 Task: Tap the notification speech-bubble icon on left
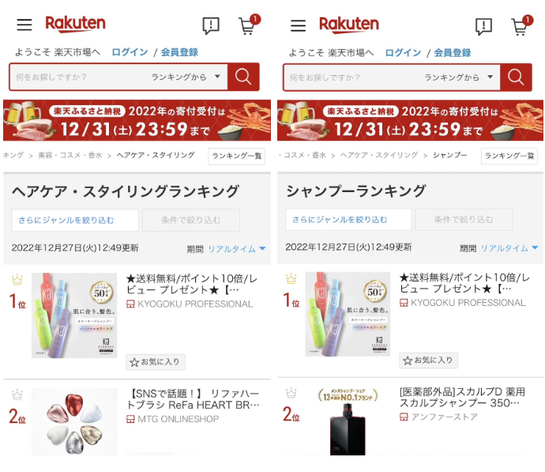(211, 25)
